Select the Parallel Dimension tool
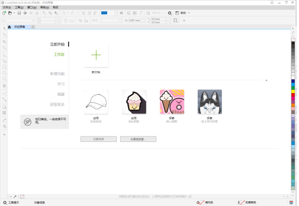Viewport: 299px width, 206px height. [x=4, y=94]
